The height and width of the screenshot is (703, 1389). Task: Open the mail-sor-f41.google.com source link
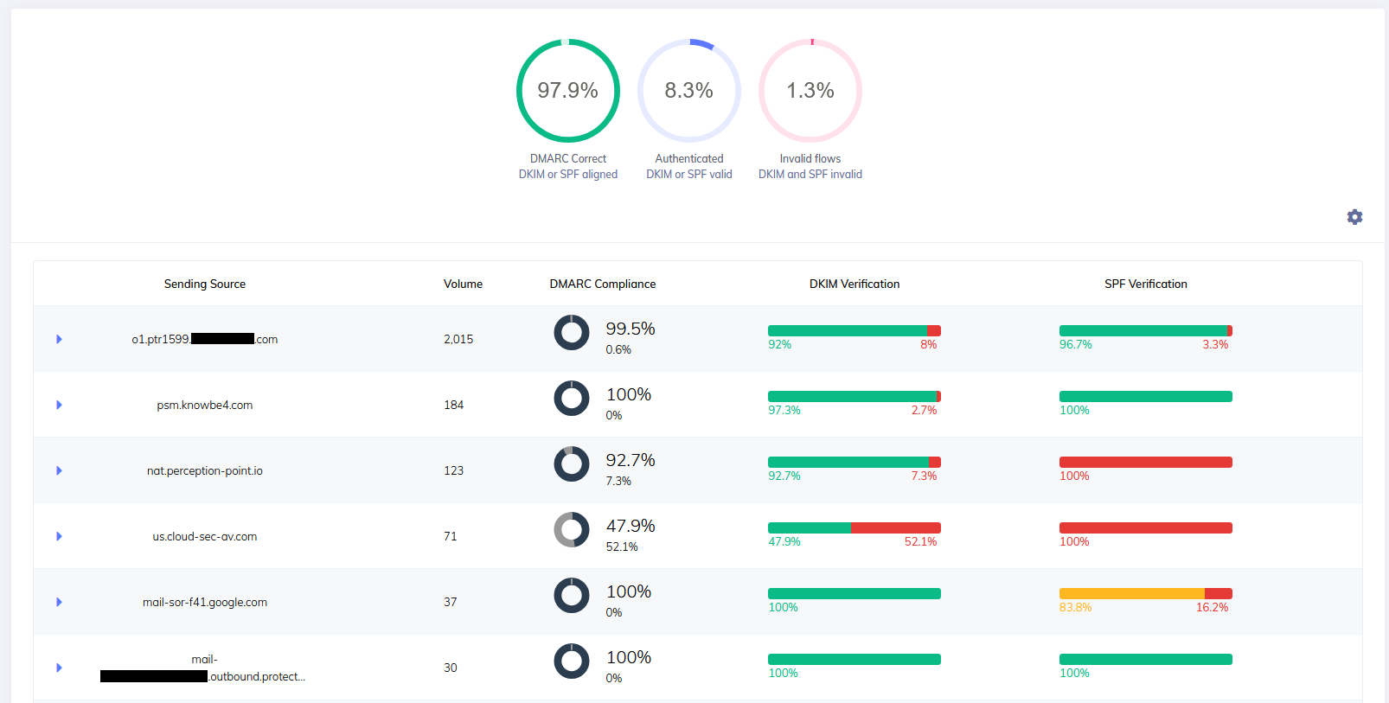pos(205,602)
